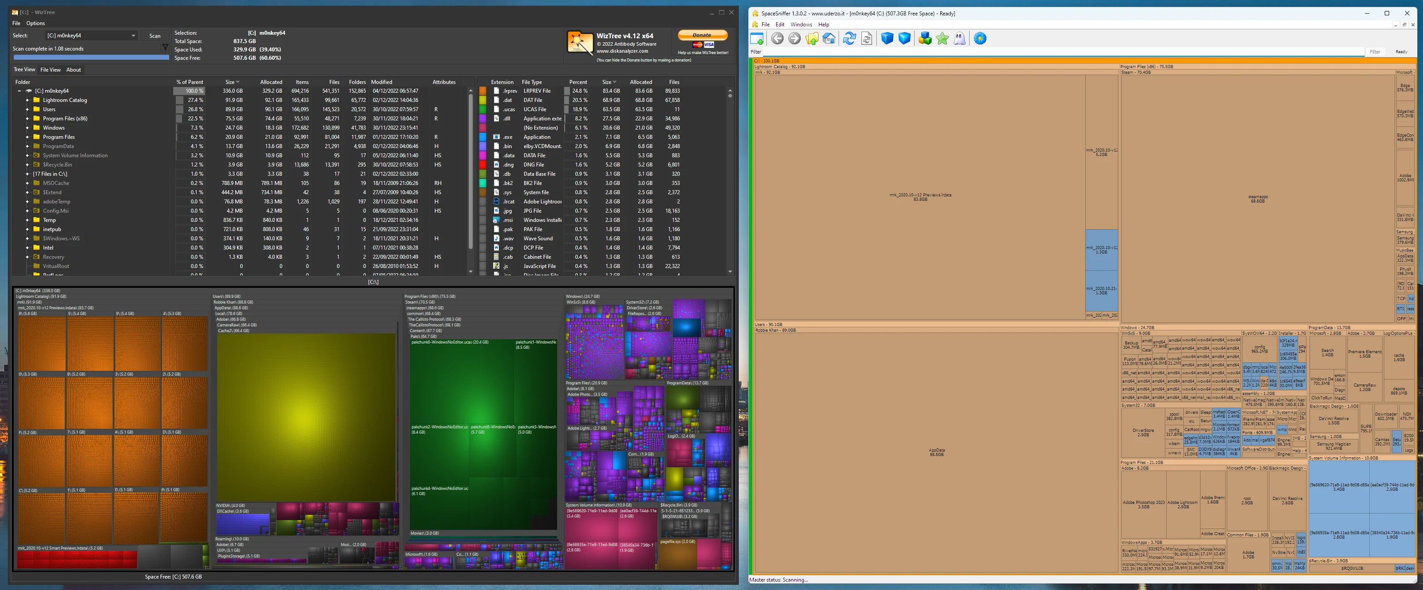The image size is (1423, 590).
Task: Click the Go Forward arrow in SpaceSniffer
Action: tap(794, 39)
